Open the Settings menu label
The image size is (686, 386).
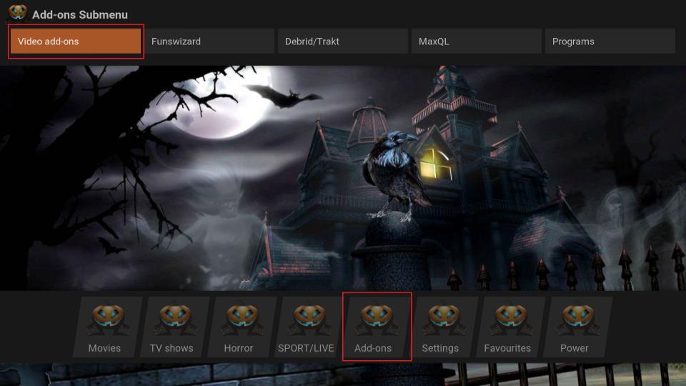(440, 348)
